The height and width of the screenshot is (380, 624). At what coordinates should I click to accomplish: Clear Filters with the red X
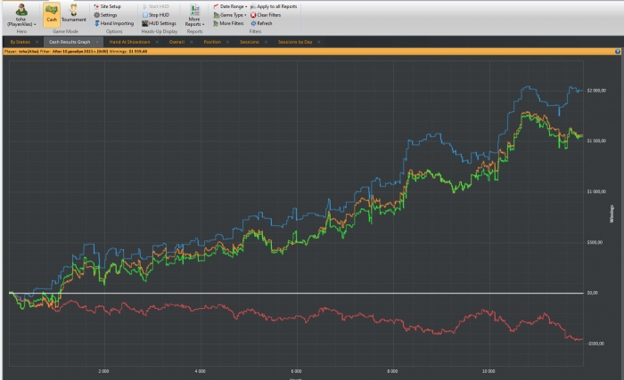pyautogui.click(x=267, y=15)
